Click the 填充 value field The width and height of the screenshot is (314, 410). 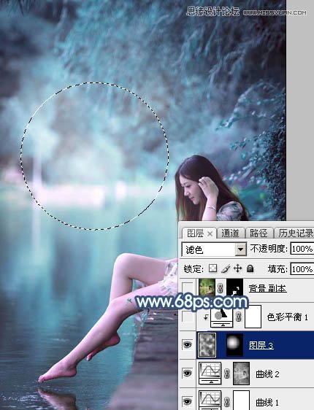(x=302, y=269)
